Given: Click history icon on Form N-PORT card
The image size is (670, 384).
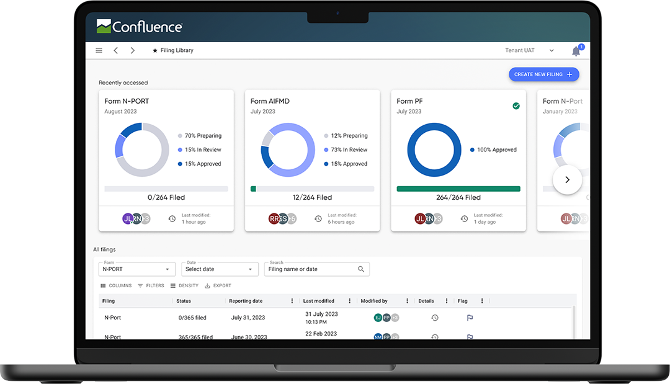Looking at the screenshot, I should click(x=172, y=219).
